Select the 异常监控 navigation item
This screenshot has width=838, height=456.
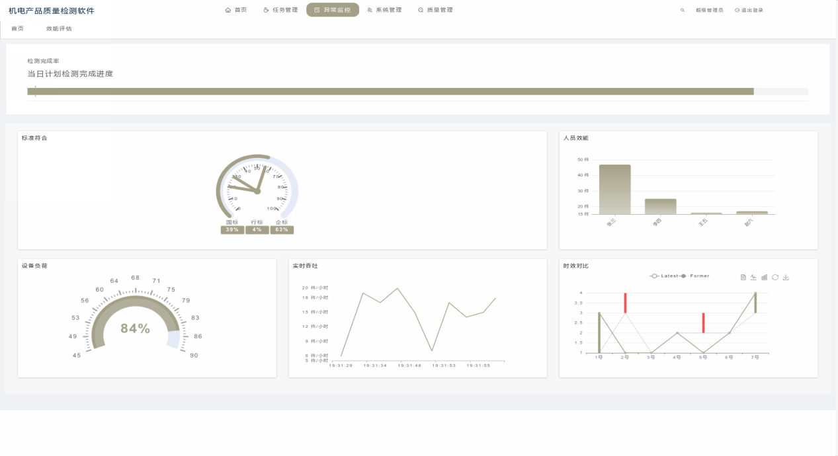click(x=333, y=10)
